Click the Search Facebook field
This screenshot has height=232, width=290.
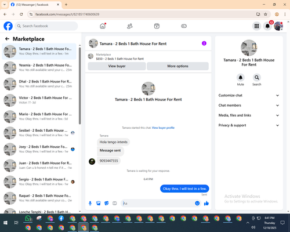tap(46, 26)
